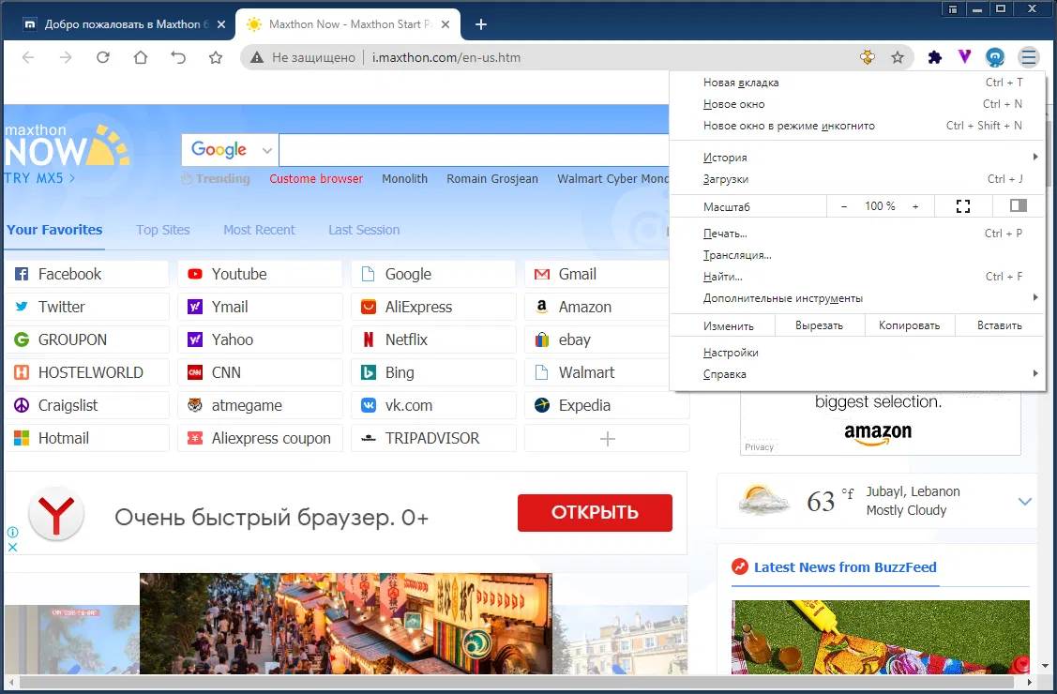Click the Romain Grosjean trending link

click(492, 178)
